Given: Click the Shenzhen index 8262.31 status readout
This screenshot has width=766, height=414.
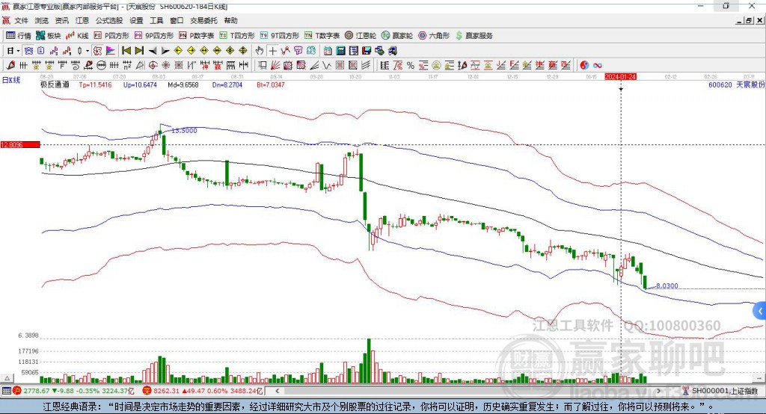Looking at the screenshot, I should 208,391.
